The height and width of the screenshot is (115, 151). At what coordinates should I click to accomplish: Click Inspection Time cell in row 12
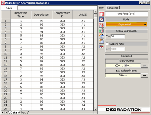pyautogui.click(x=21, y=61)
